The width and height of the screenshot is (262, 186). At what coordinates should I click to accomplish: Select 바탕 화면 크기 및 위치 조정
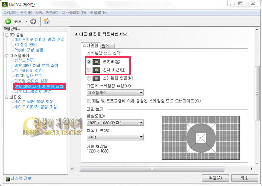[x=39, y=86]
